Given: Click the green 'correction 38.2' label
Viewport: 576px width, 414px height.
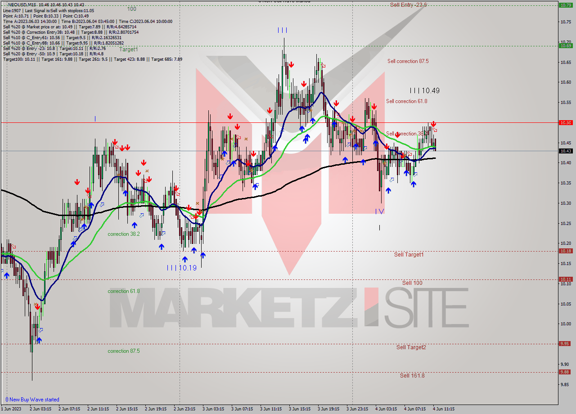Looking at the screenshot, I should 124,234.
